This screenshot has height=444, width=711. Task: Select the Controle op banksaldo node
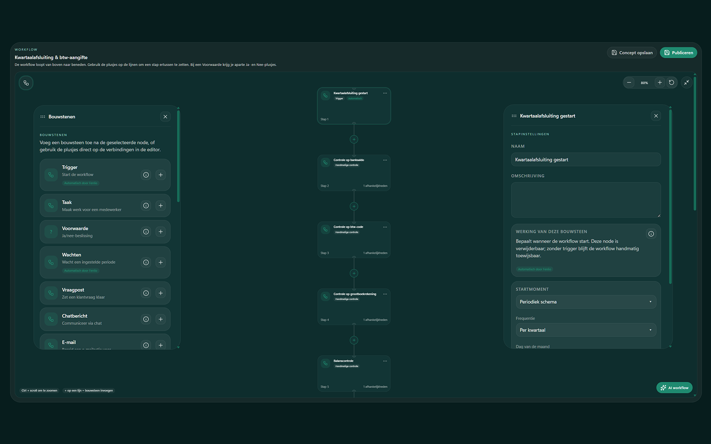tap(354, 173)
